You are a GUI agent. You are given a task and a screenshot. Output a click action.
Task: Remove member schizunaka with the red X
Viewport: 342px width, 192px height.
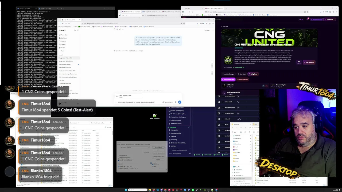tap(266, 86)
